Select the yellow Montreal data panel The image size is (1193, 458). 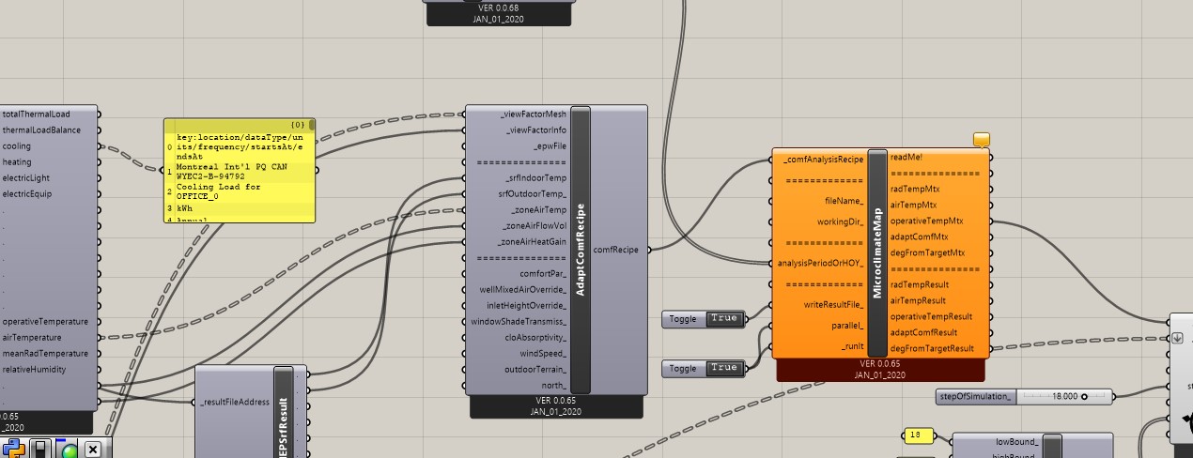click(x=240, y=171)
